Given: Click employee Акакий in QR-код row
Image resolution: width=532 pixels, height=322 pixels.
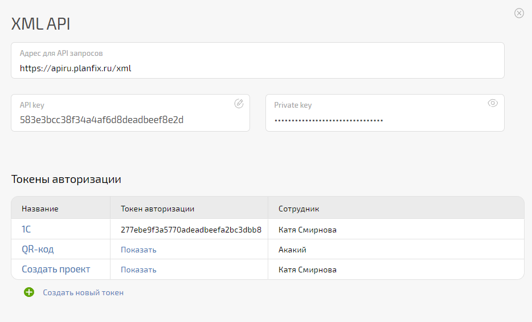Looking at the screenshot, I should 292,250.
